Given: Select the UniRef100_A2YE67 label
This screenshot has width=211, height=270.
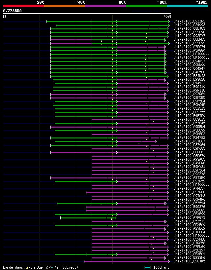Looking at the screenshot, I should [189, 141].
